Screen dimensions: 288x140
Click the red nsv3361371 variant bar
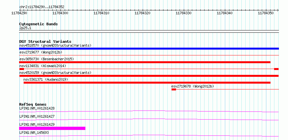click(x=147, y=83)
